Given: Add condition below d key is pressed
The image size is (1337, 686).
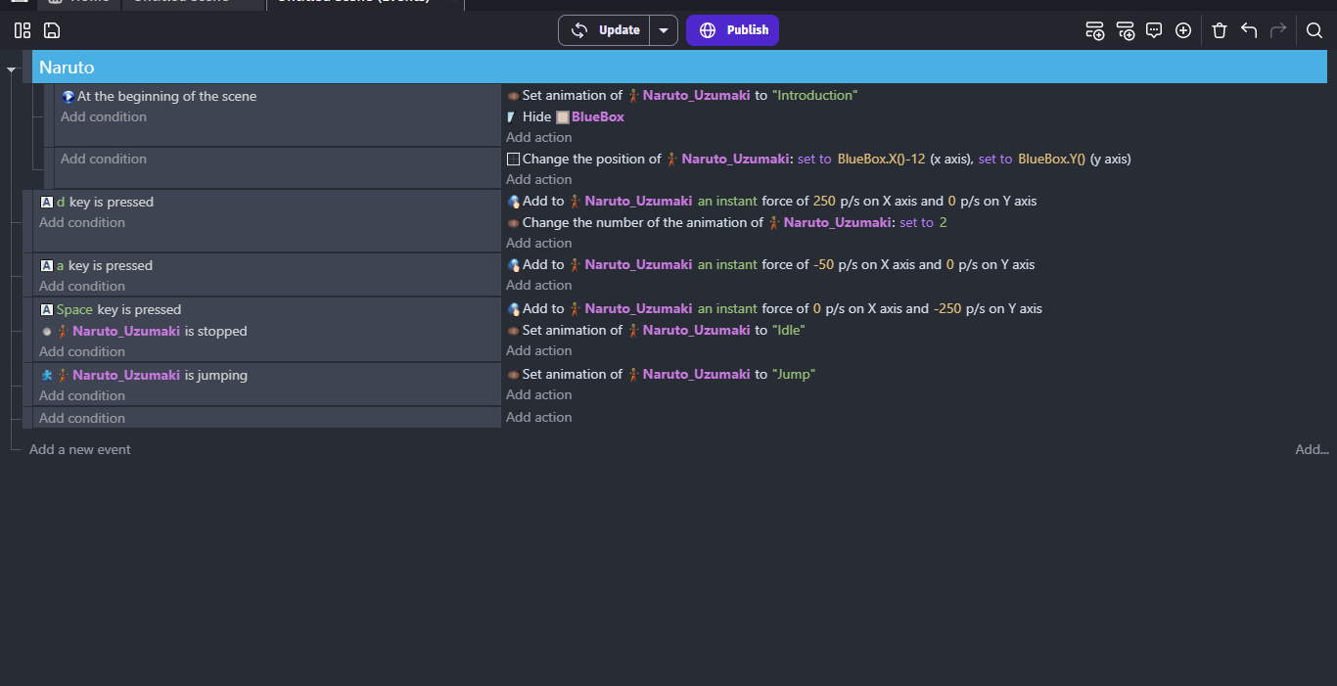Looking at the screenshot, I should (x=82, y=222).
